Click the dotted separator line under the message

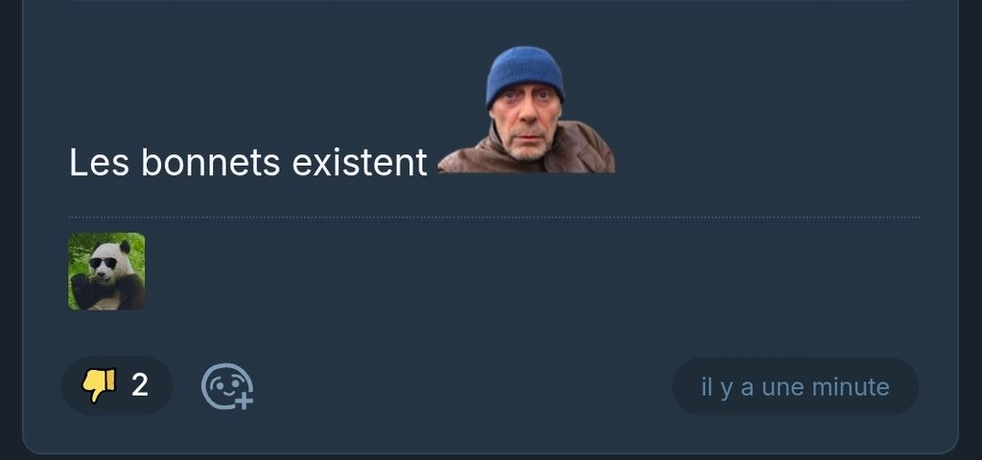[494, 218]
